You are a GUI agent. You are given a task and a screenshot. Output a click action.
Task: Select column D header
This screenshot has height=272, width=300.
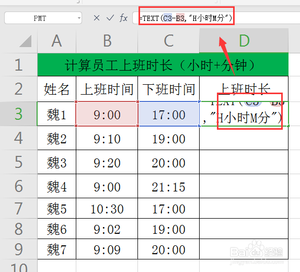tap(244, 41)
